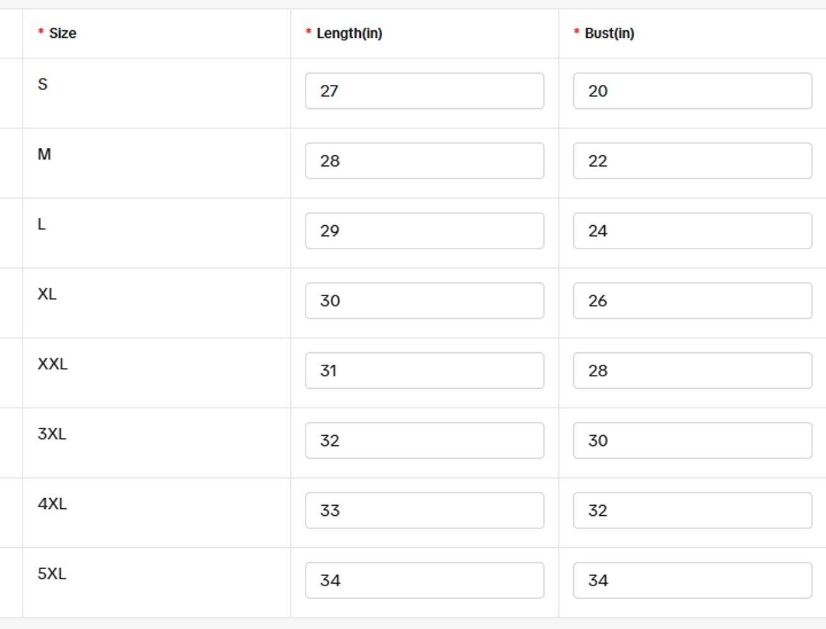
Task: Select the Length input showing 28
Action: (424, 160)
